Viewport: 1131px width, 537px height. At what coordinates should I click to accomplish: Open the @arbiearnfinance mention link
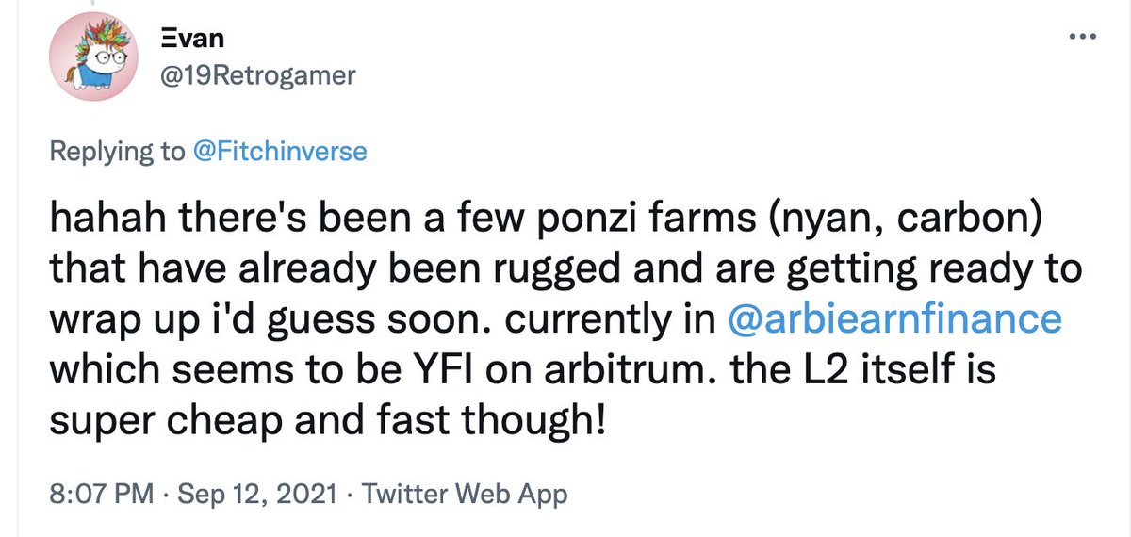tap(895, 318)
